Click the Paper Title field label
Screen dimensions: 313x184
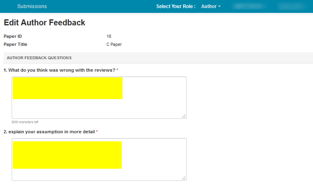pyautogui.click(x=16, y=45)
